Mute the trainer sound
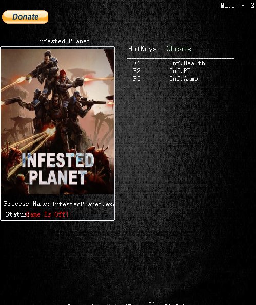256x305 pixels. pos(227,6)
